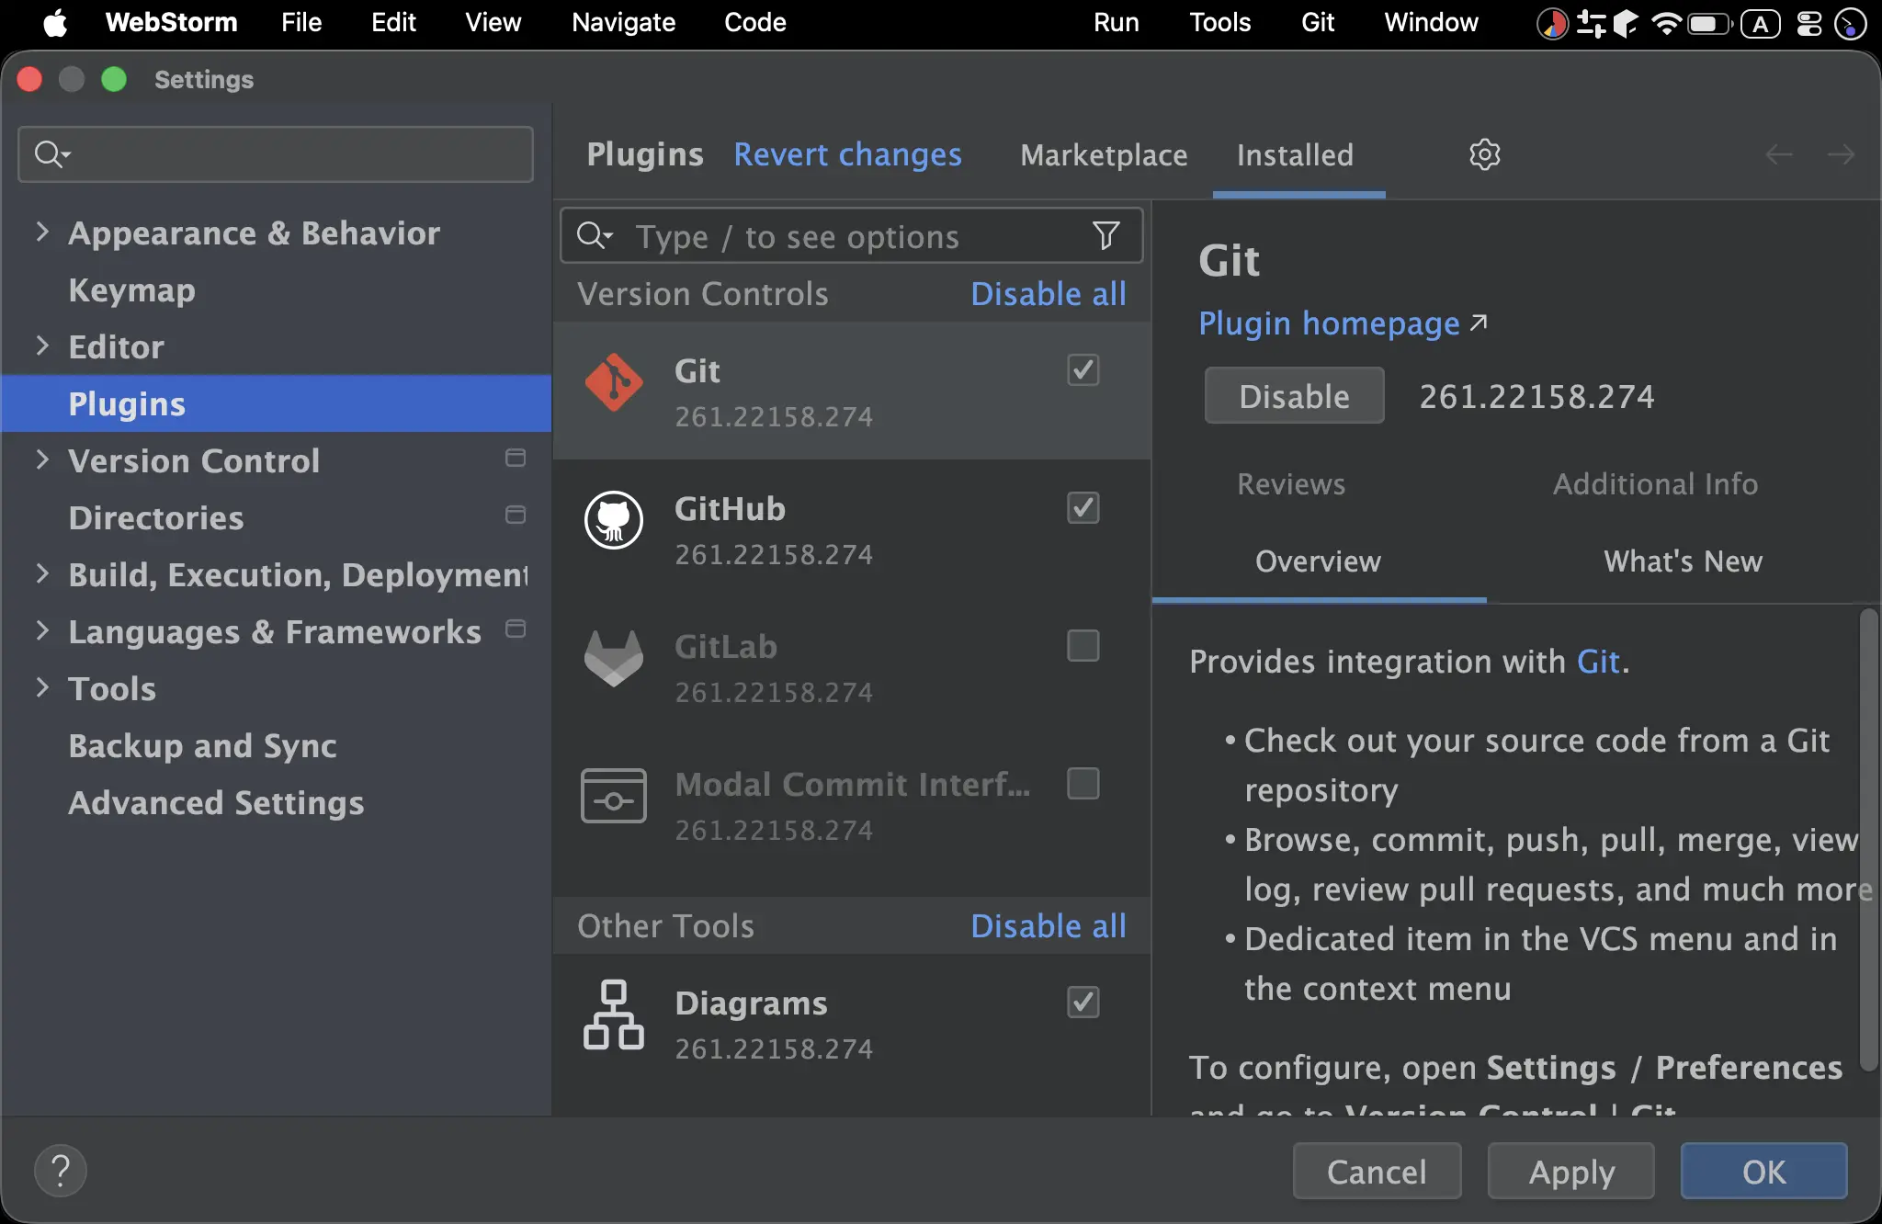
Task: Open Backup and Sync settings
Action: (x=202, y=745)
